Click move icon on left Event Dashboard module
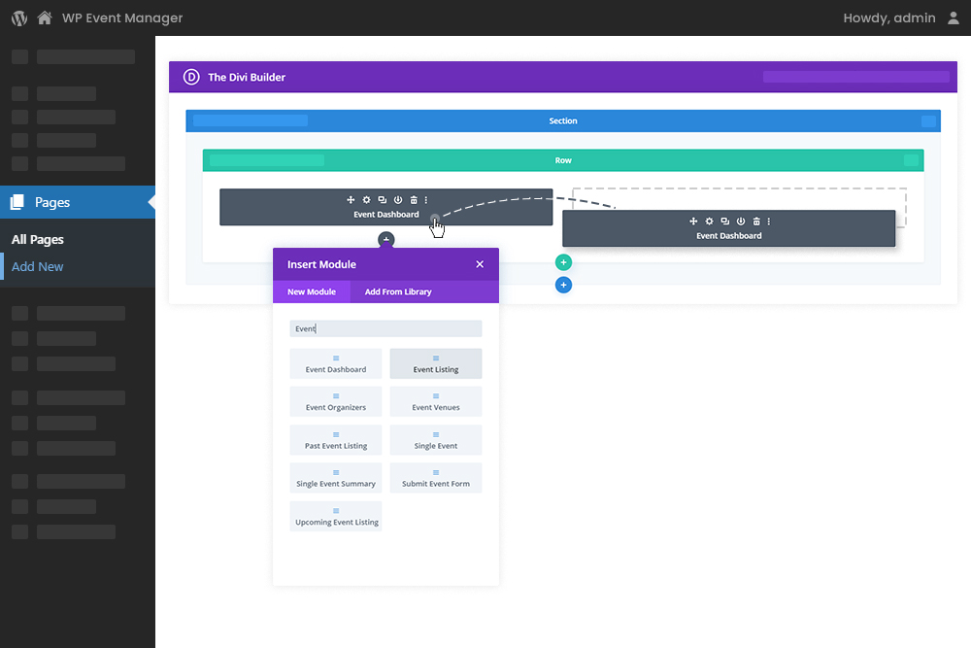 pos(351,200)
